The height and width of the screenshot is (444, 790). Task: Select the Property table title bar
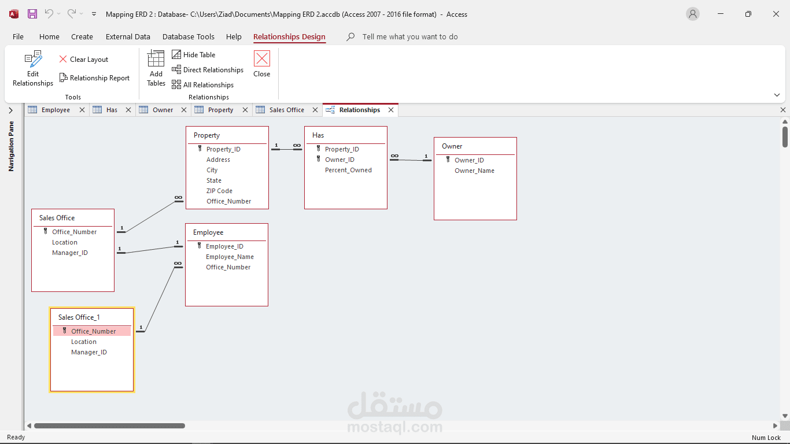(228, 135)
